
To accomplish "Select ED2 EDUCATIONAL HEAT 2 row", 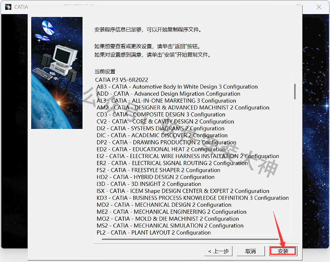I will pyautogui.click(x=161, y=149).
